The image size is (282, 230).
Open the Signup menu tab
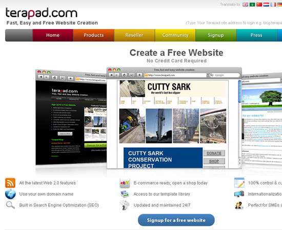coord(216,35)
